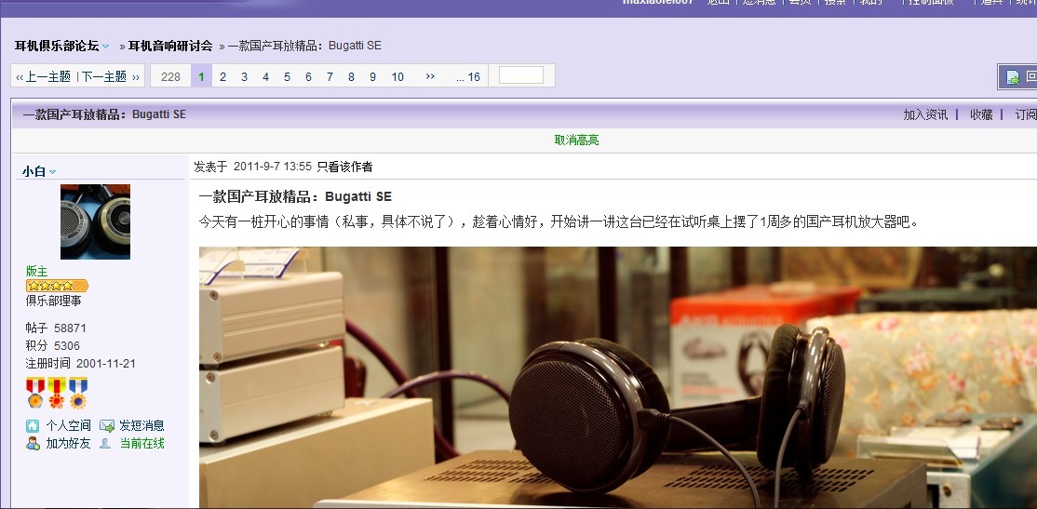The image size is (1037, 509).
Task: Open the headphone photo in post
Action: click(618, 378)
